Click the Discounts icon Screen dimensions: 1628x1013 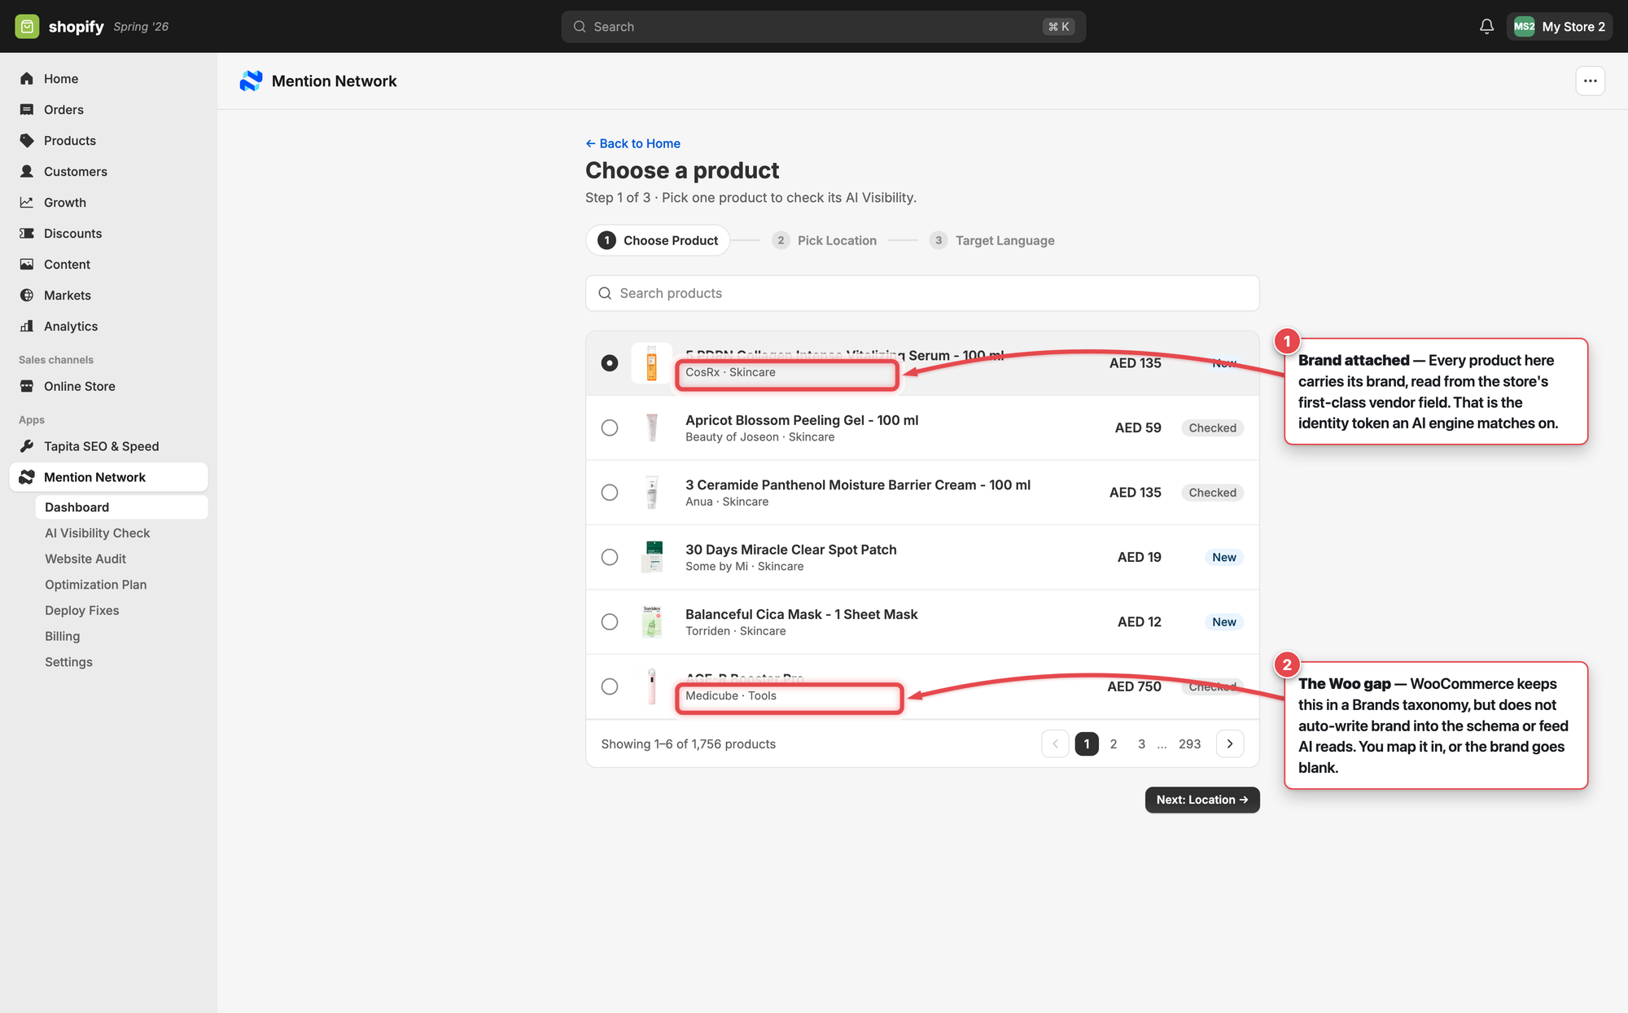pyautogui.click(x=27, y=233)
